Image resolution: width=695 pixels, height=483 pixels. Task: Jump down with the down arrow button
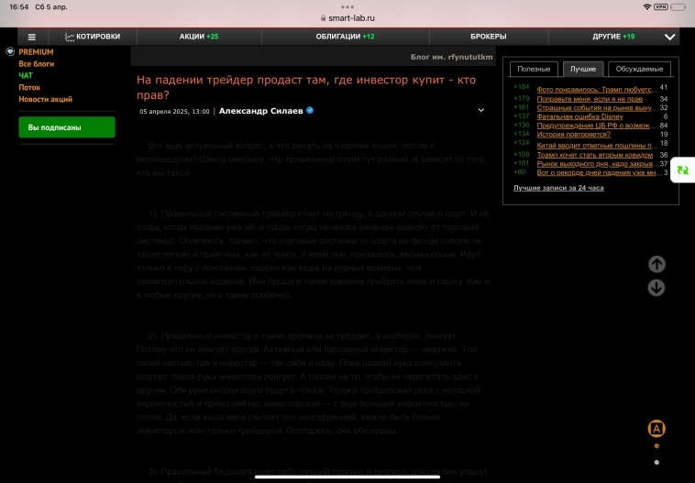pyautogui.click(x=656, y=288)
